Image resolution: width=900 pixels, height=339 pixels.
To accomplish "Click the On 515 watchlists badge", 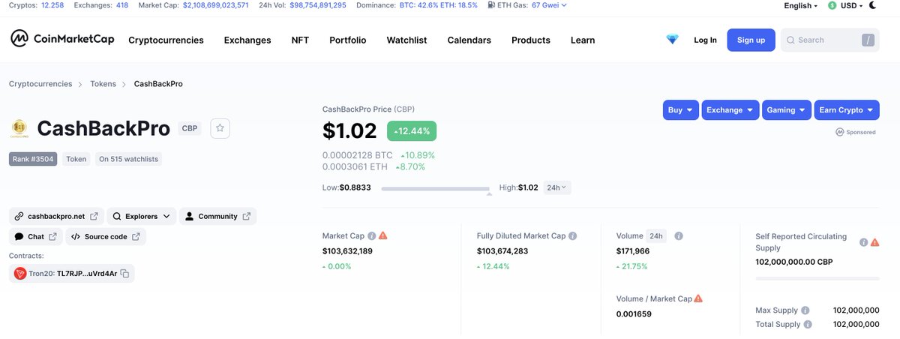I will (129, 159).
